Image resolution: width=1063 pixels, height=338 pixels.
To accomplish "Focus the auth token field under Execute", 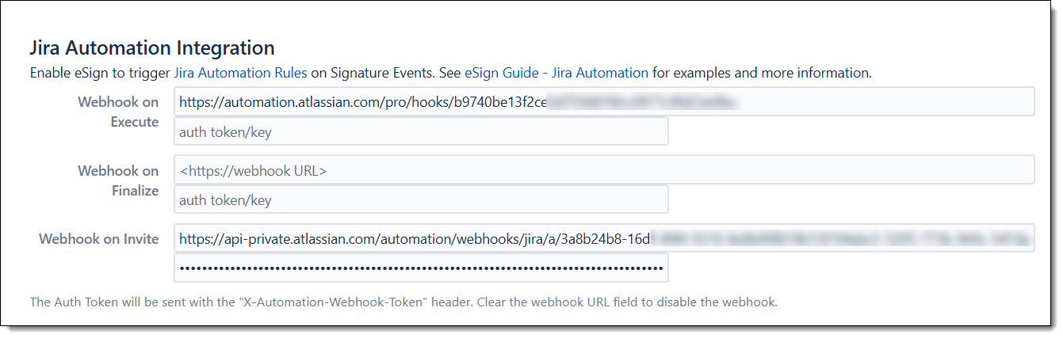I will [x=420, y=131].
